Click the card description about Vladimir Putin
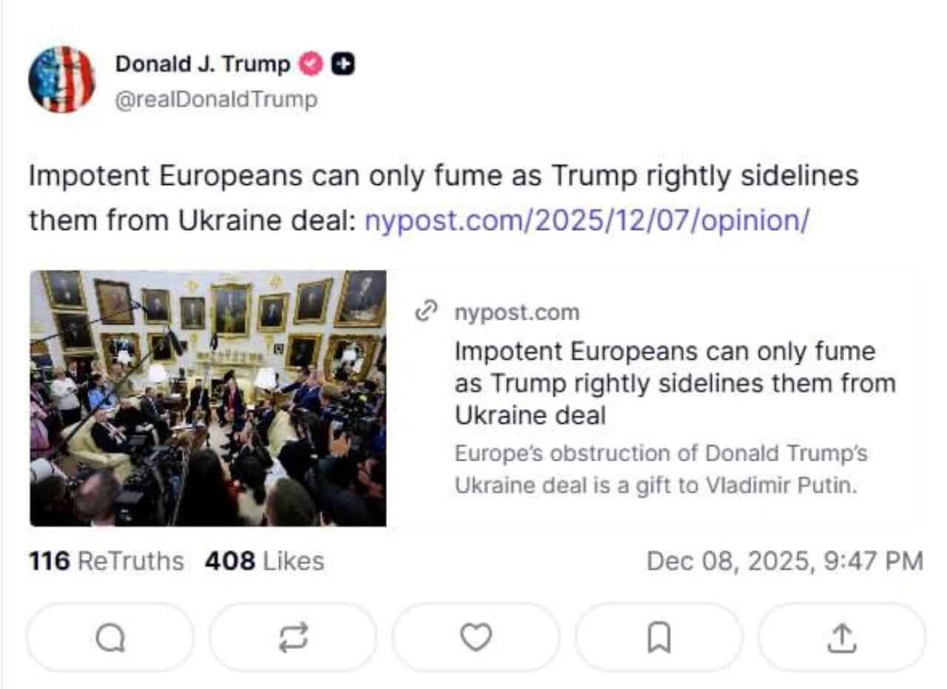This screenshot has width=947, height=689. (x=661, y=470)
